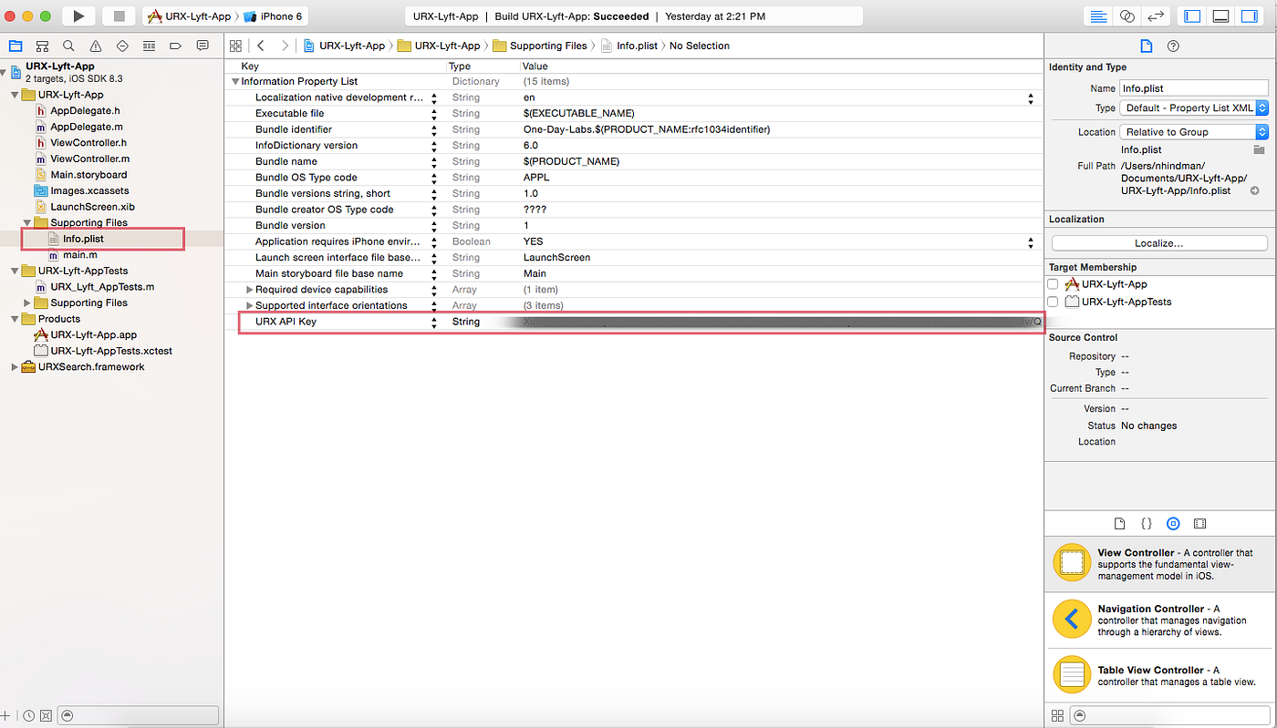Select the URX-Lyft-App scheme
Image resolution: width=1277 pixels, height=728 pixels.
190,16
